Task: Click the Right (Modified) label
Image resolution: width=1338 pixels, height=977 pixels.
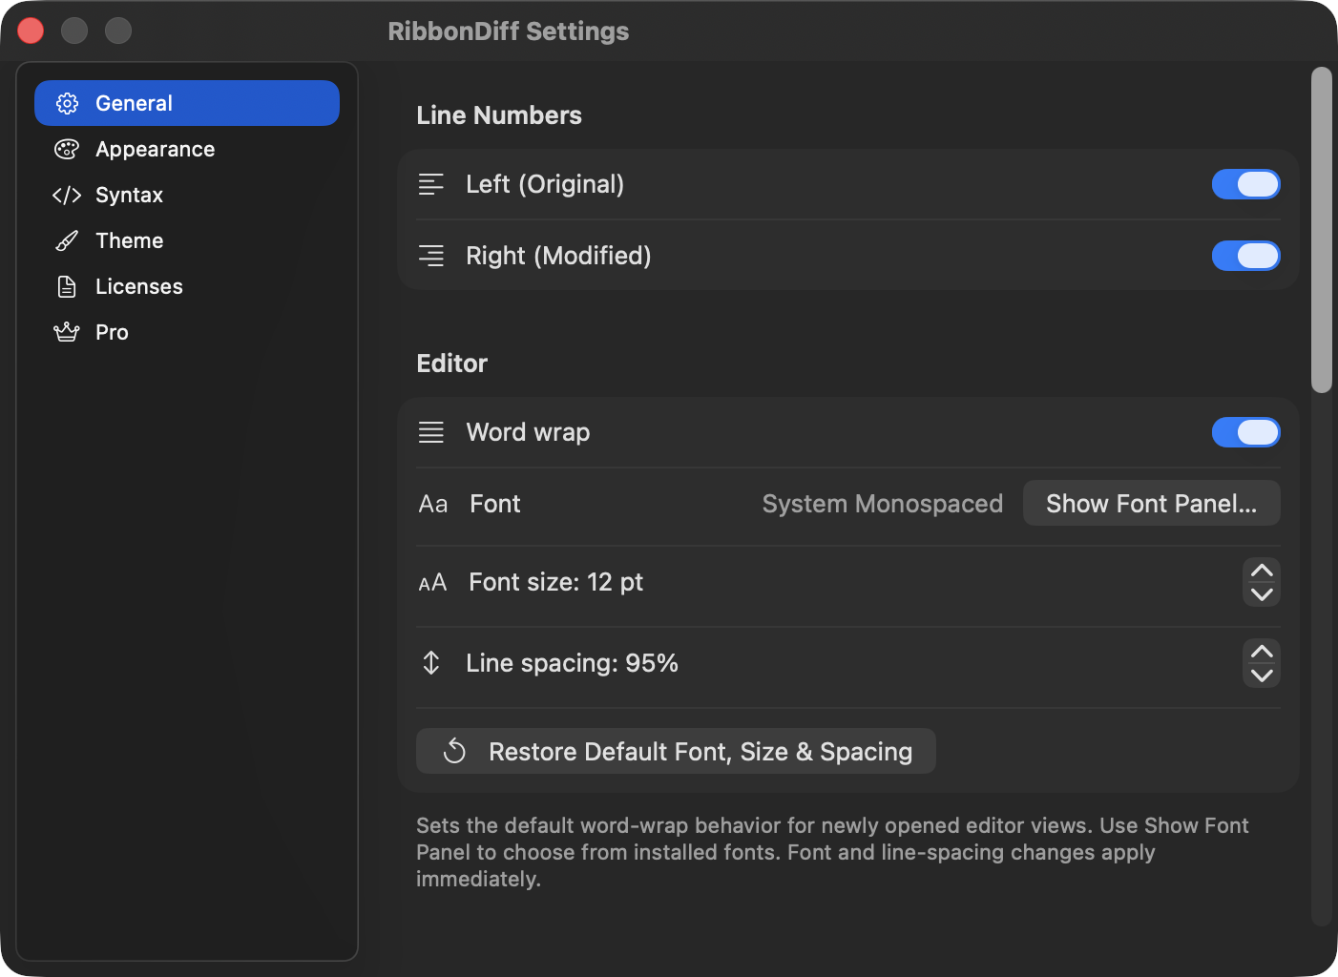Action: click(558, 256)
